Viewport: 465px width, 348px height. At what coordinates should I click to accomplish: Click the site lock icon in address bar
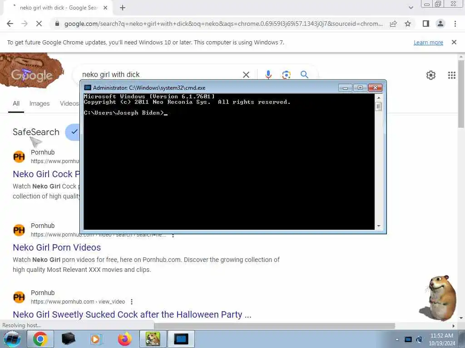click(57, 24)
